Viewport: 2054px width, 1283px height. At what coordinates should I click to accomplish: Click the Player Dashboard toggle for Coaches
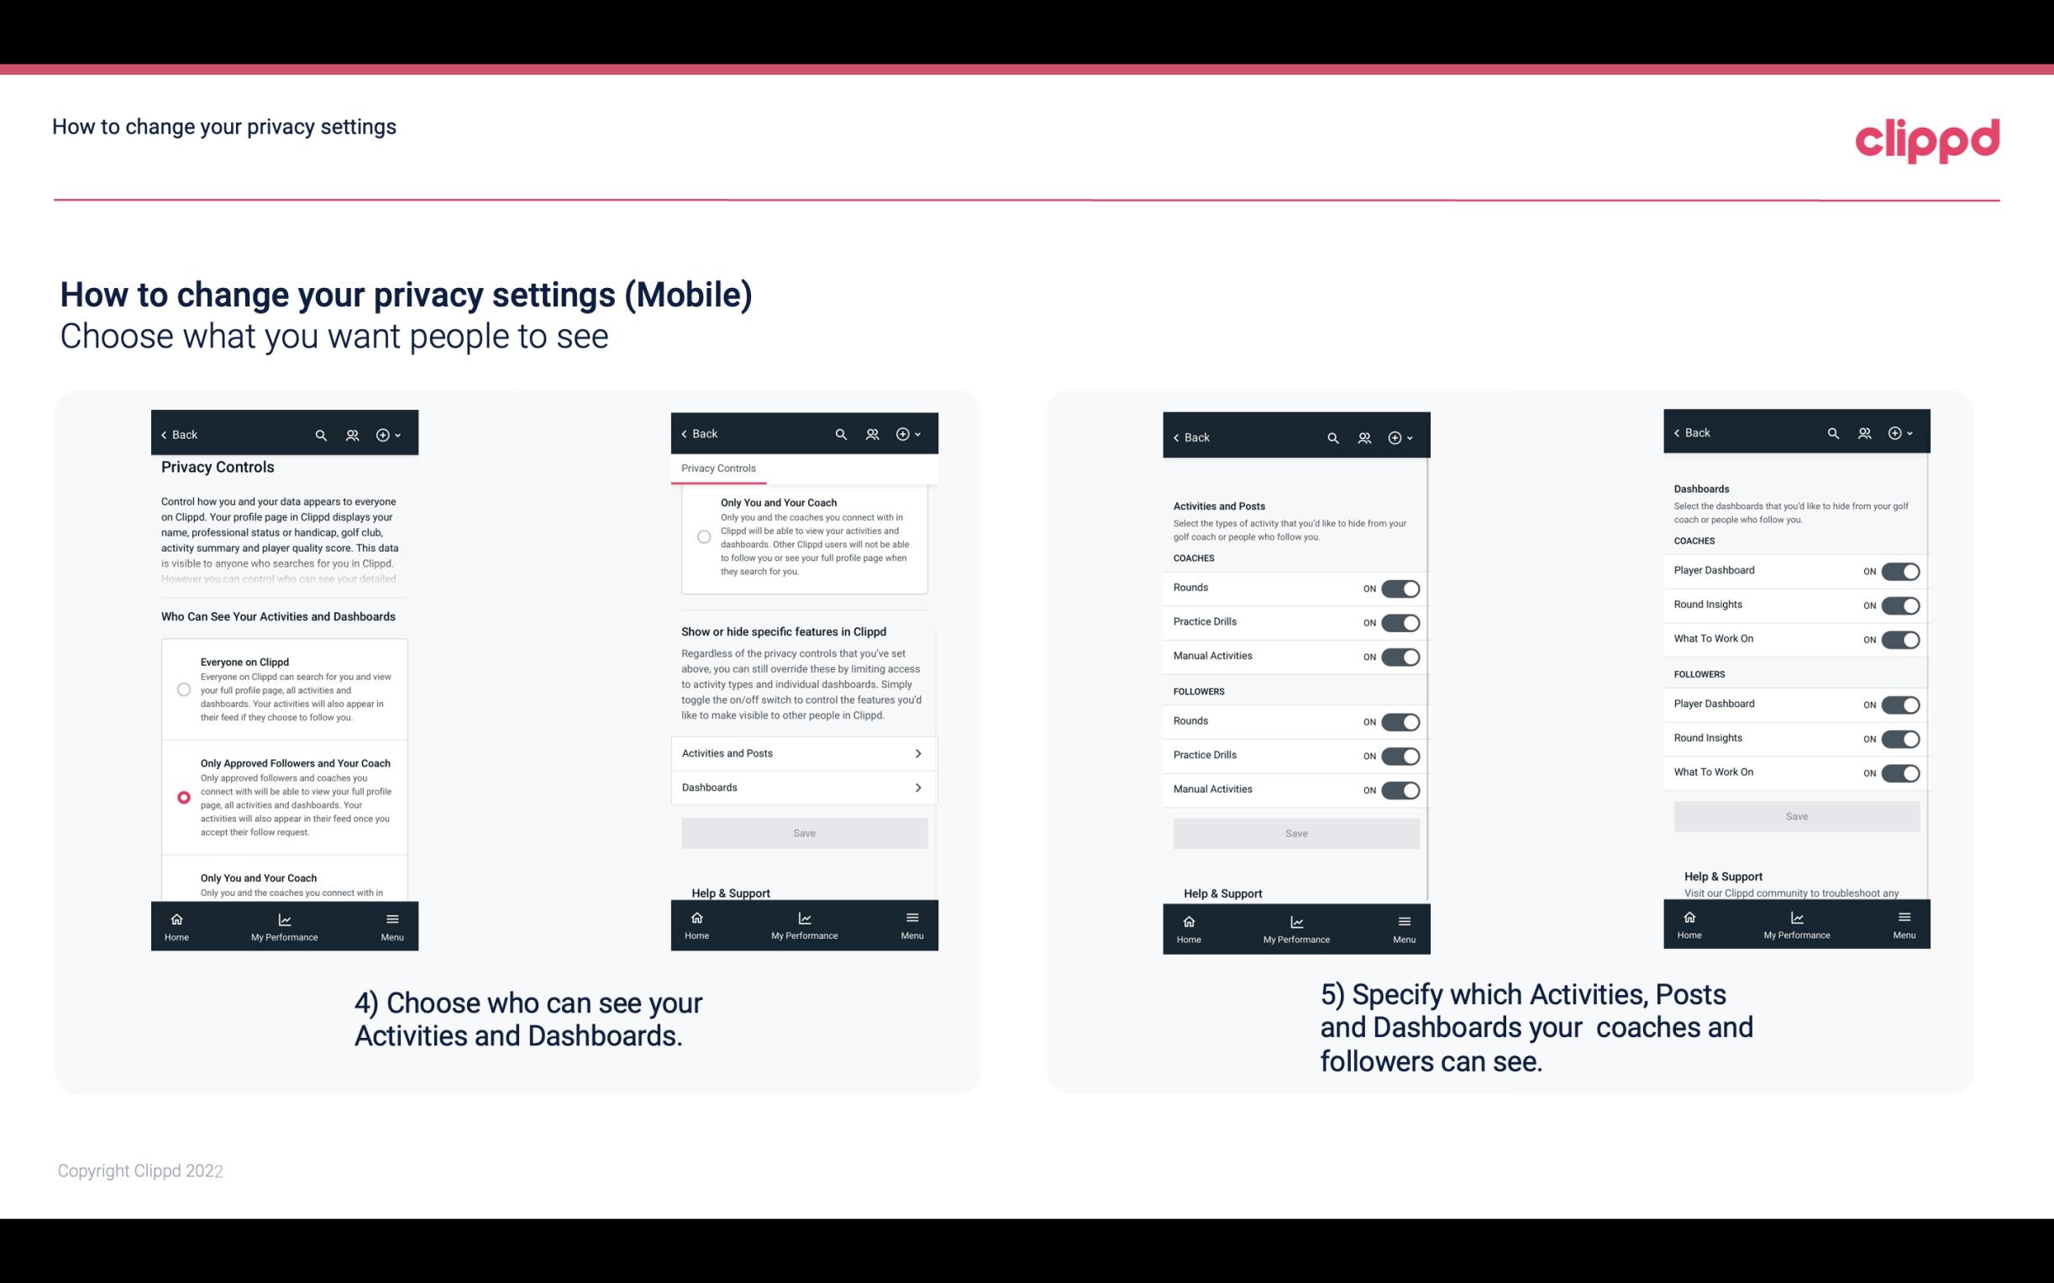1899,571
